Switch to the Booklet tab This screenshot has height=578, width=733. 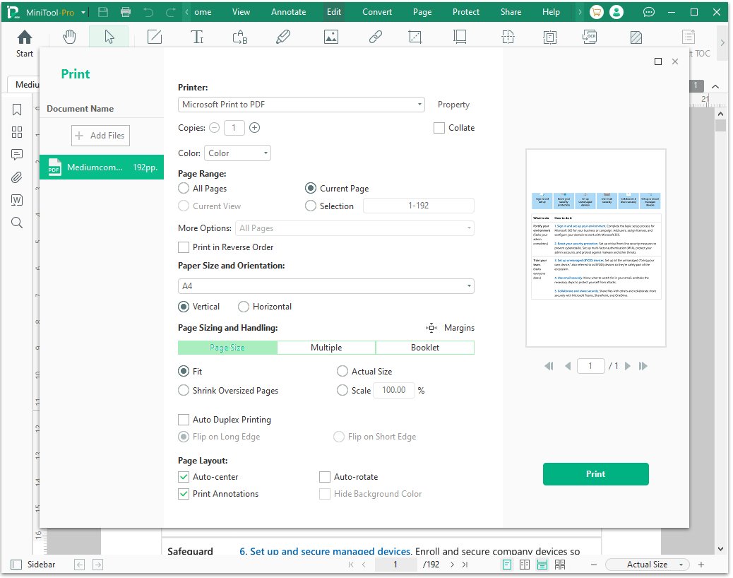point(424,347)
